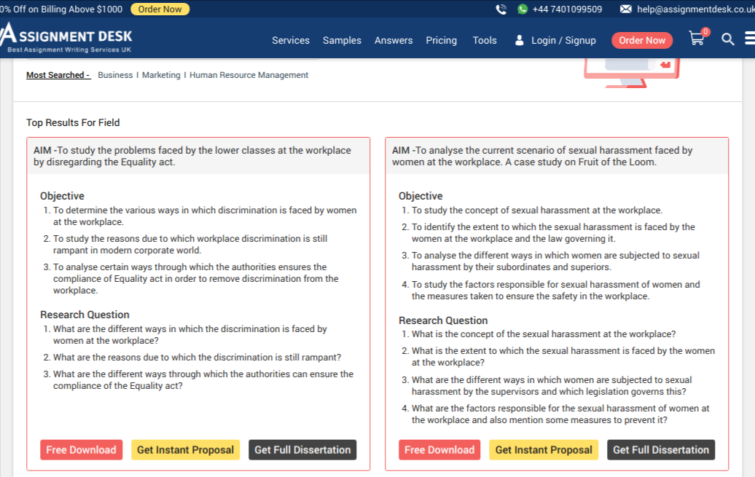Click the WhatsApp icon beside phone number
Screen dimensions: 755x477
pos(523,9)
